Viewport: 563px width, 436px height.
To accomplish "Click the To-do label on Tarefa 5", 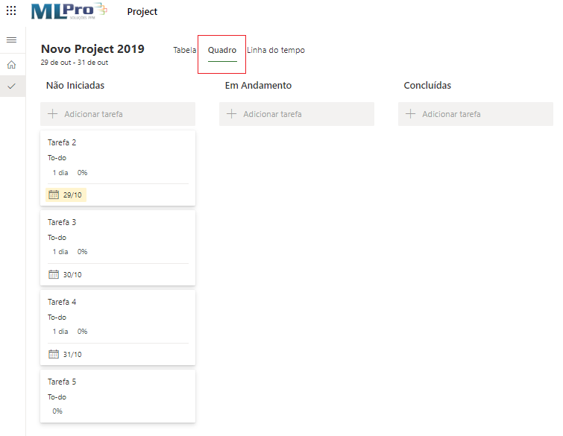I will click(57, 397).
